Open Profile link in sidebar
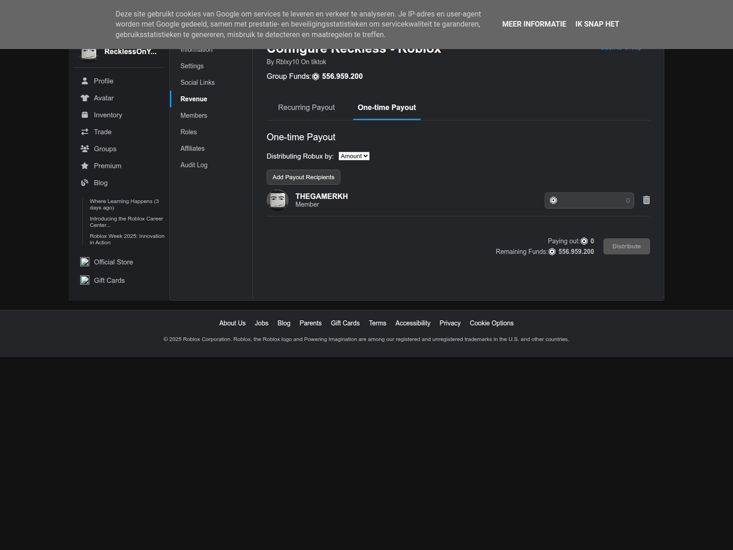 [x=104, y=81]
